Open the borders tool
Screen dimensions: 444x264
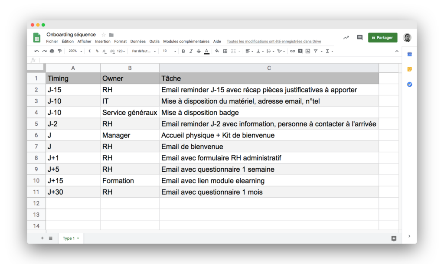click(x=225, y=51)
